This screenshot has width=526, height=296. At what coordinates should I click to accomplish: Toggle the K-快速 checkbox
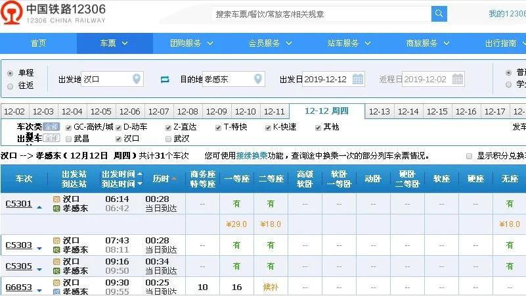click(268, 128)
